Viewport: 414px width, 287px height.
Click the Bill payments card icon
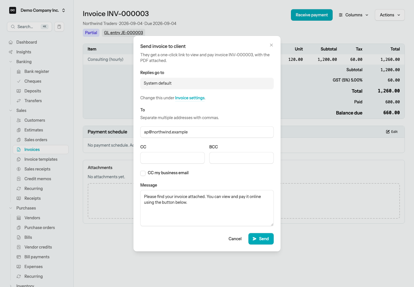(x=19, y=257)
